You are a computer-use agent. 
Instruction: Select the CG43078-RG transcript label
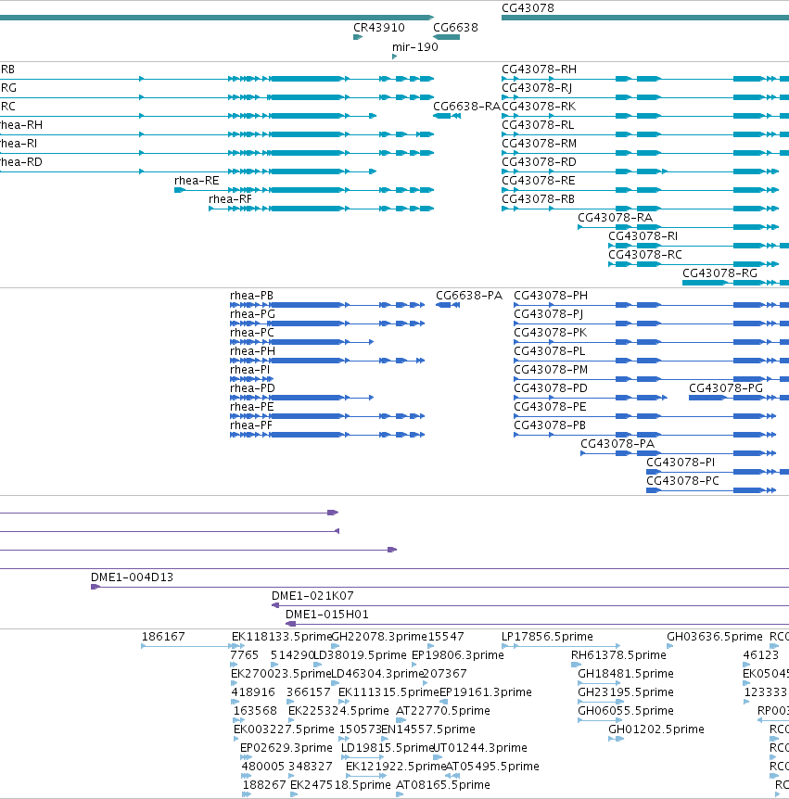[x=719, y=273]
